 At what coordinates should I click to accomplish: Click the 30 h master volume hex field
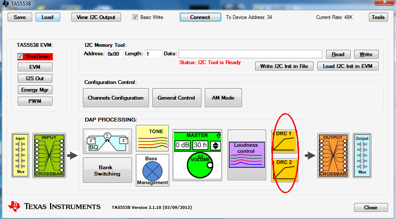click(x=201, y=145)
